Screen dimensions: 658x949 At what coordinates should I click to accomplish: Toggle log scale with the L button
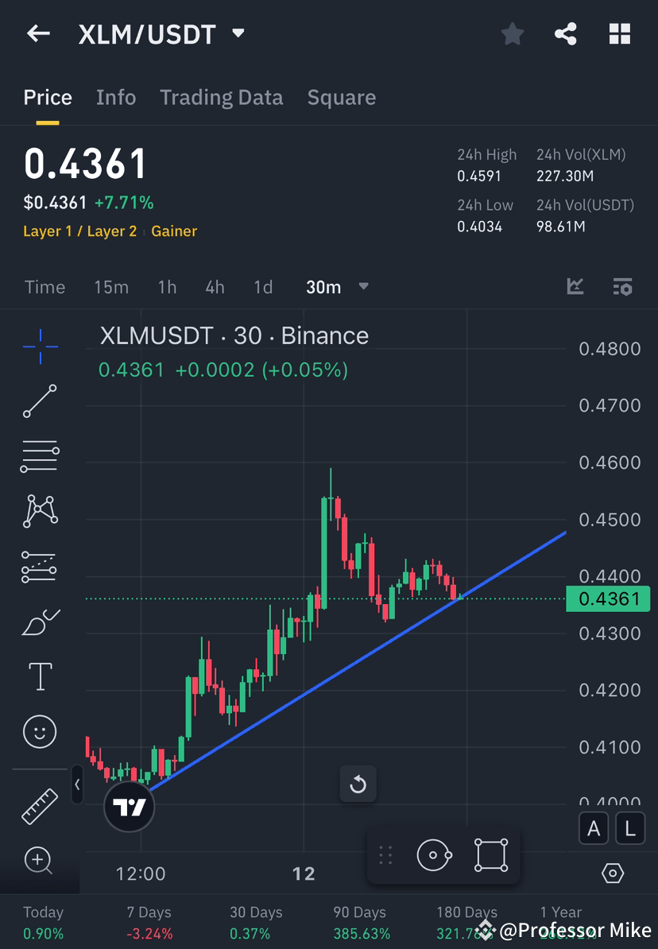(629, 828)
